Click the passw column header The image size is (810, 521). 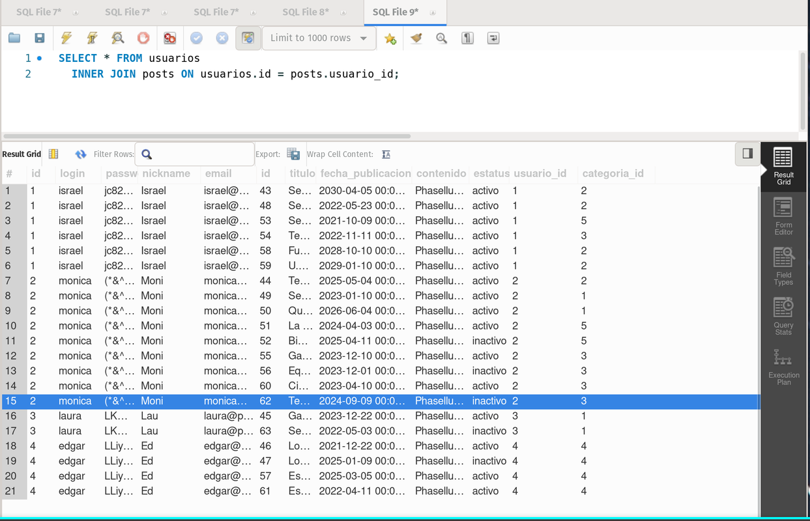121,174
